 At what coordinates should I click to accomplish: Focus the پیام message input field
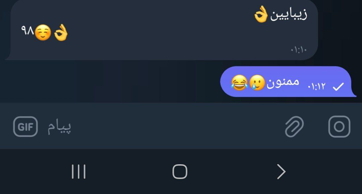158,127
